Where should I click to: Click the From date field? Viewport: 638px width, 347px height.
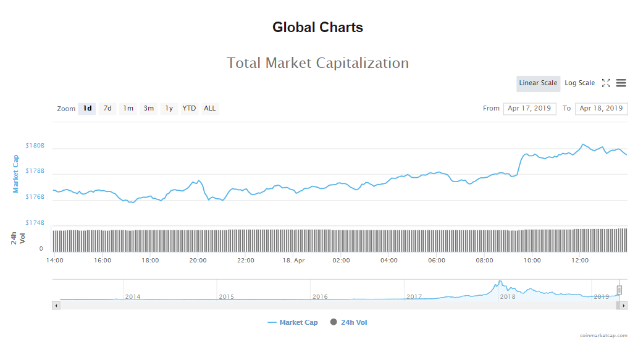point(529,109)
